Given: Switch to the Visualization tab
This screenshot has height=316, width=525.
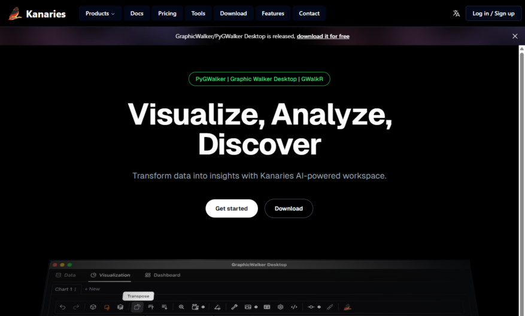Looking at the screenshot, I should coord(110,275).
